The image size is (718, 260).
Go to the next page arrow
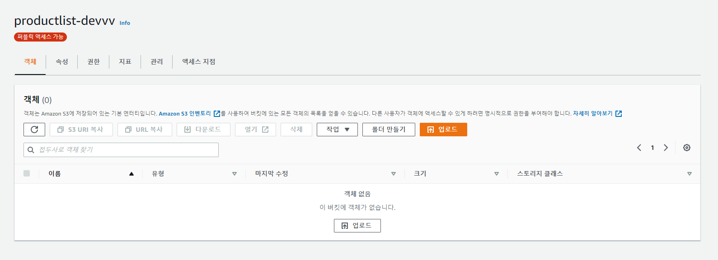(x=666, y=148)
